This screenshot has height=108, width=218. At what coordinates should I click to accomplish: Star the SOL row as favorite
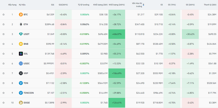(3, 54)
